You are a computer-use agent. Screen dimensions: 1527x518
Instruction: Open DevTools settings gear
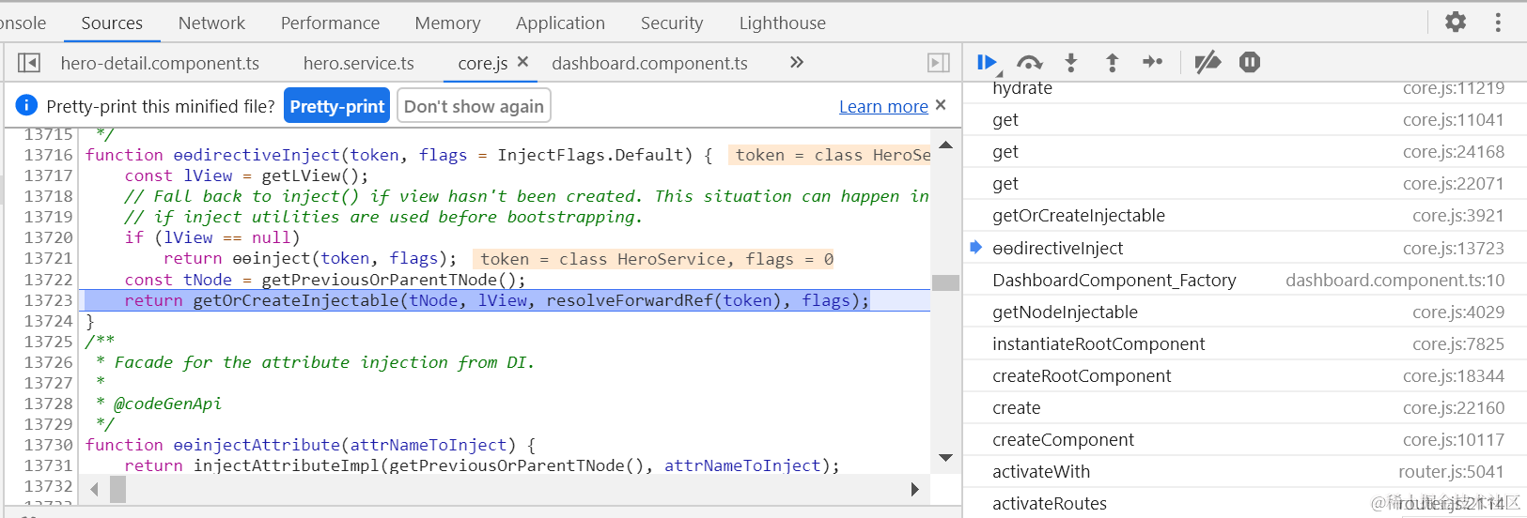tap(1456, 22)
